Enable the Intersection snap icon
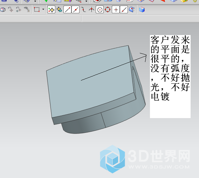Screen dimensions: 199x178 [x=91, y=10]
